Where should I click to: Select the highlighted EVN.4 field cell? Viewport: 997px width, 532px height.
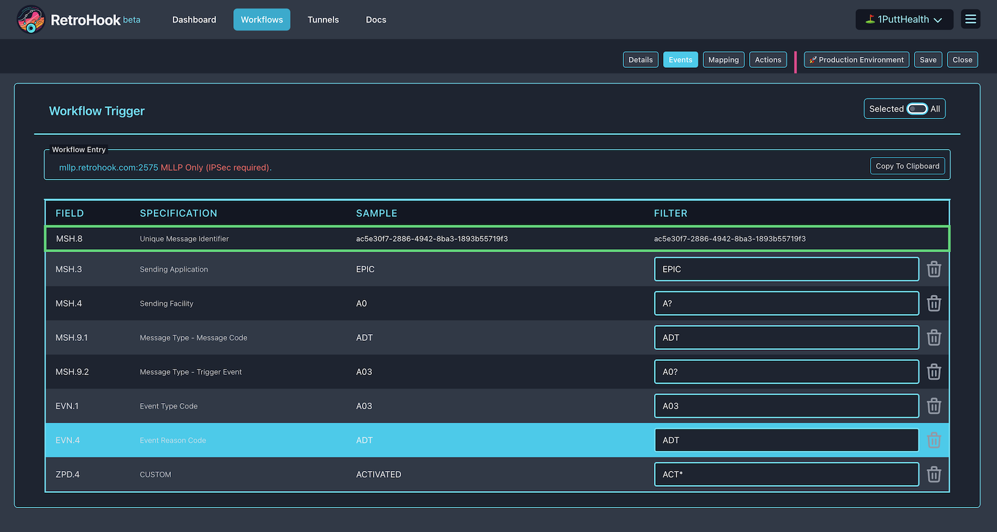(68, 440)
